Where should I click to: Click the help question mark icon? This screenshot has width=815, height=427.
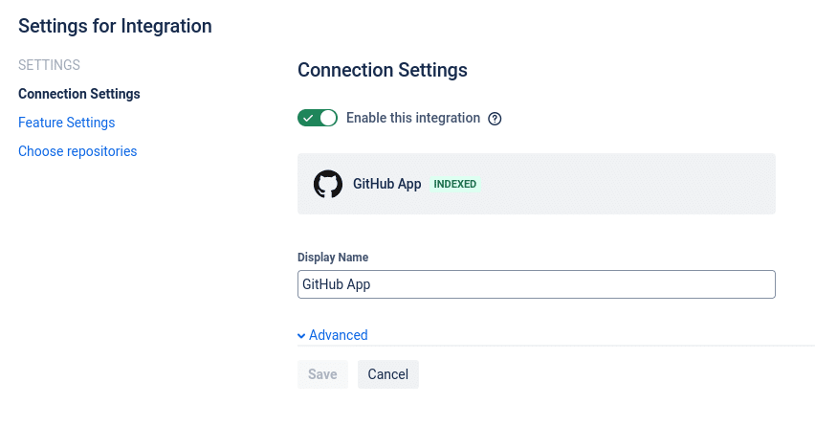point(495,119)
